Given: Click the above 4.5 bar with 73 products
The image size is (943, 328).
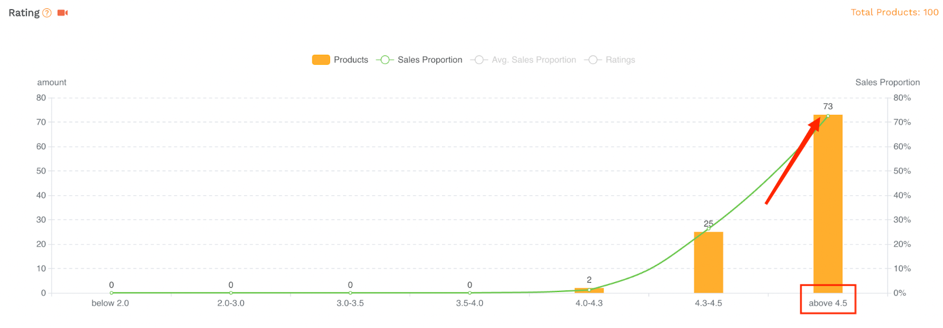Looking at the screenshot, I should pos(827,204).
